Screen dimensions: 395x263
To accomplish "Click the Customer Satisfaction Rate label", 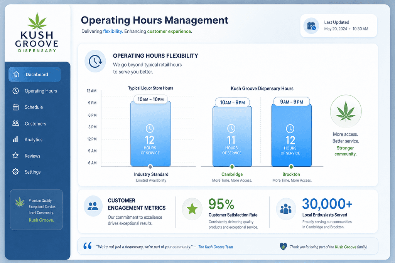I will (x=233, y=215).
